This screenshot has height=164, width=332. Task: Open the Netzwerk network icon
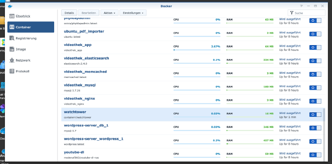[12, 60]
